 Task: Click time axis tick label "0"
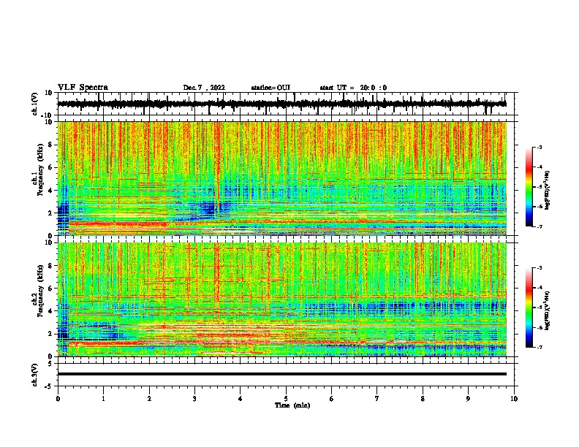tap(58, 399)
